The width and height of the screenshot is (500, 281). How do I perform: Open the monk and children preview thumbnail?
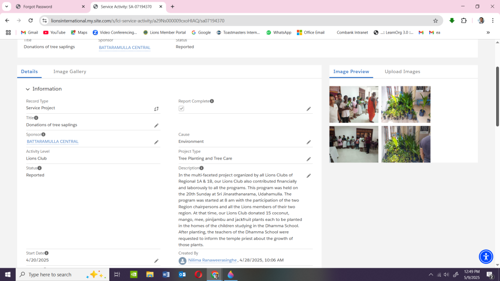pyautogui.click(x=354, y=104)
